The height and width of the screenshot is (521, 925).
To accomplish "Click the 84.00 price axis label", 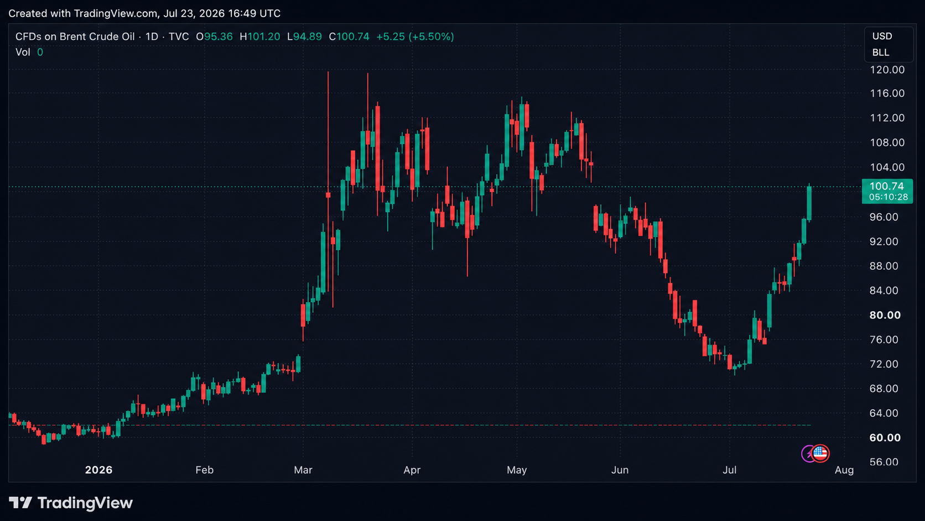I will pos(884,291).
